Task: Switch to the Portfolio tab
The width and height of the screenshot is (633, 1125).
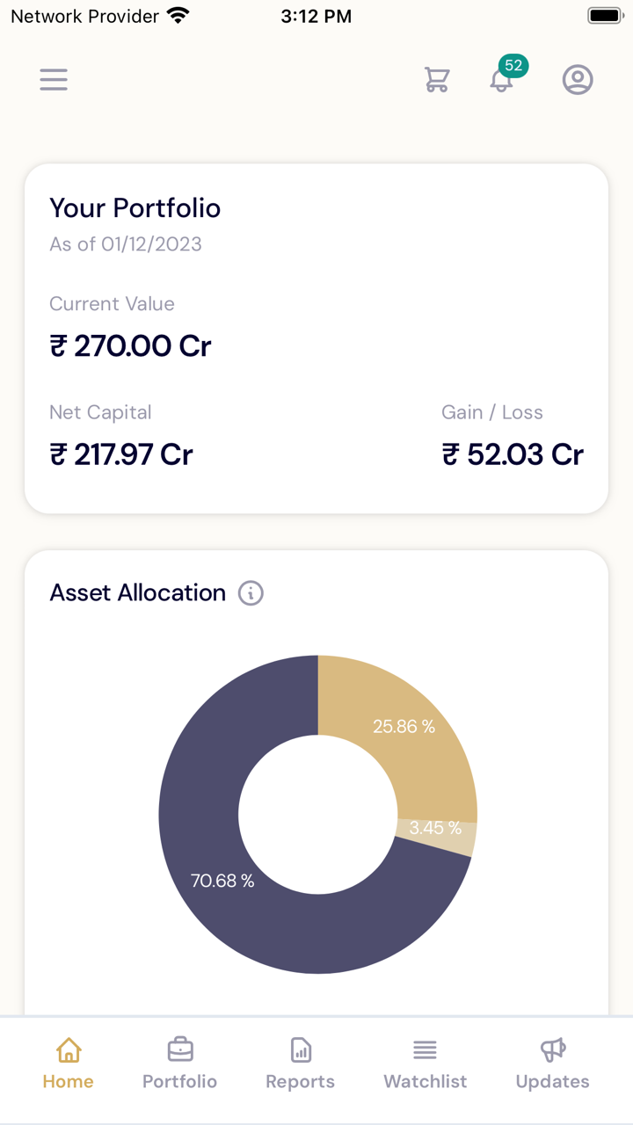Action: pos(180,1081)
